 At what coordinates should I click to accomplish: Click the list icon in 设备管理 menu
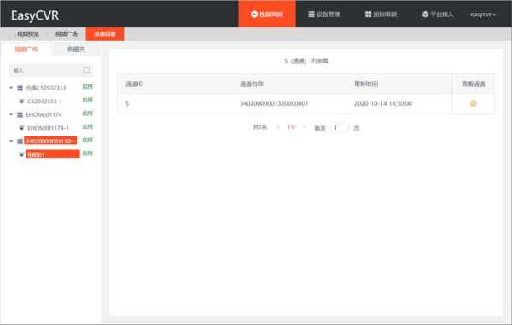click(311, 15)
